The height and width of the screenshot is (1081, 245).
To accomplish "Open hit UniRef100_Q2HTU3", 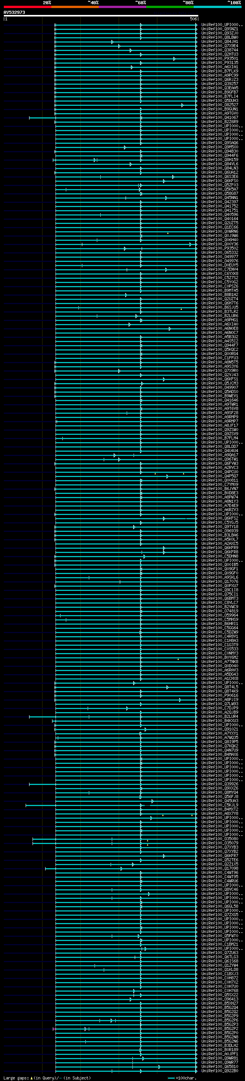I will [x=220, y=54].
